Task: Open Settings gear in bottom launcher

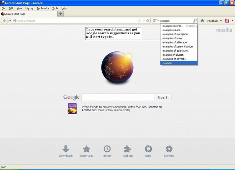Action: [169, 151]
